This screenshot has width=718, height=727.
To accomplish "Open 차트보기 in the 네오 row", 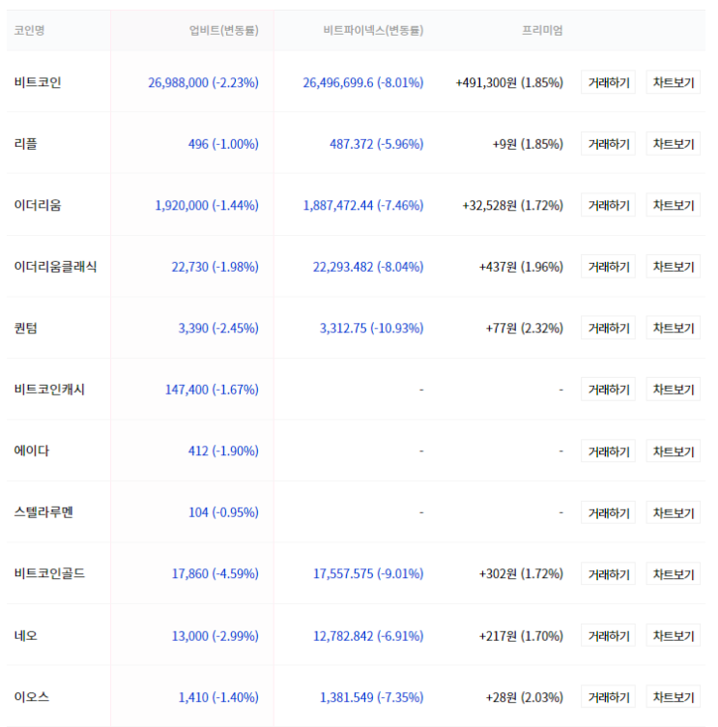I will click(x=673, y=636).
